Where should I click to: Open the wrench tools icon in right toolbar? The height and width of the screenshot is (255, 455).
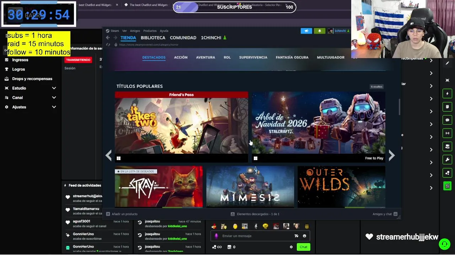pos(447,159)
